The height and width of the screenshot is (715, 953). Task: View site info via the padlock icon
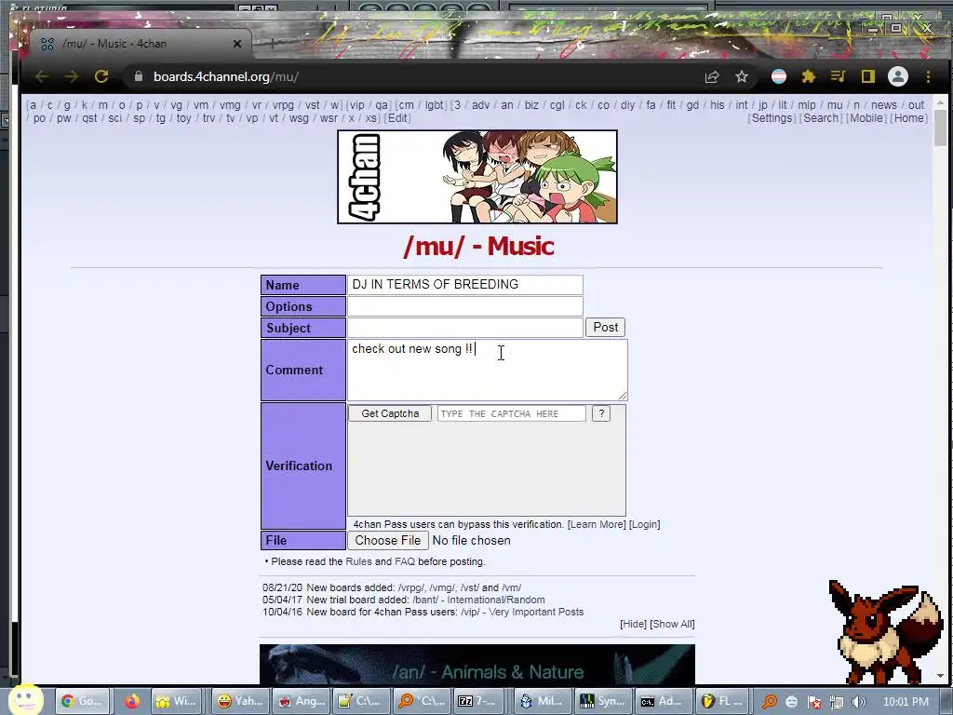pos(139,76)
